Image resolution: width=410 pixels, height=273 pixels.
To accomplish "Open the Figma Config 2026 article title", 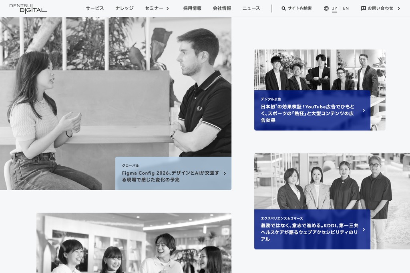I will tap(171, 176).
